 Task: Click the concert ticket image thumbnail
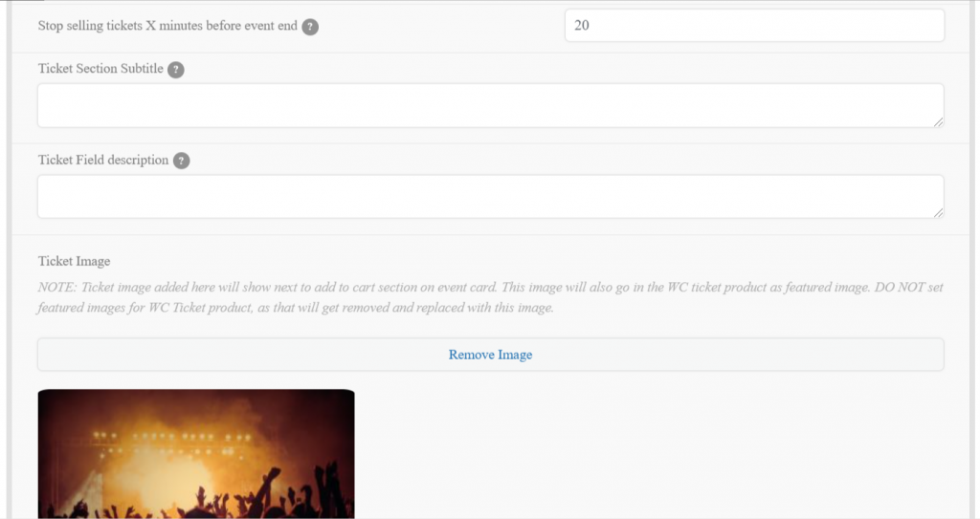pyautogui.click(x=195, y=454)
